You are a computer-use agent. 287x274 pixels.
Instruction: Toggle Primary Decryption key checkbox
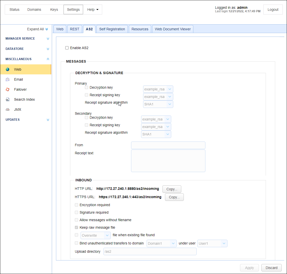click(87, 87)
